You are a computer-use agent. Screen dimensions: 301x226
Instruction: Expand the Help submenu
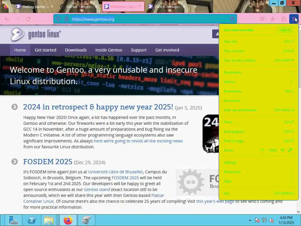258,181
